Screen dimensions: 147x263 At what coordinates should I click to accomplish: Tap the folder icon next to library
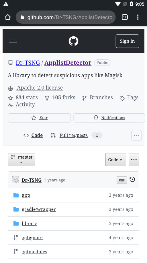point(16,223)
